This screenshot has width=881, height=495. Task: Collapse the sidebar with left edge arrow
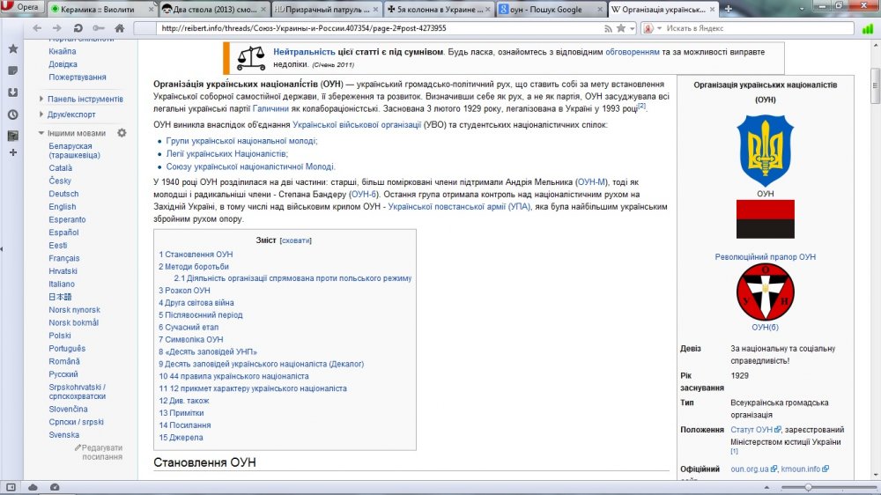2,249
